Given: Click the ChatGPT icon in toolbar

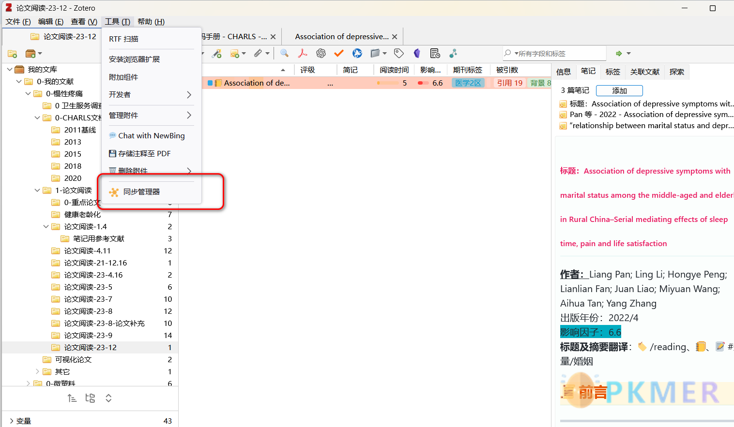Looking at the screenshot, I should (321, 53).
